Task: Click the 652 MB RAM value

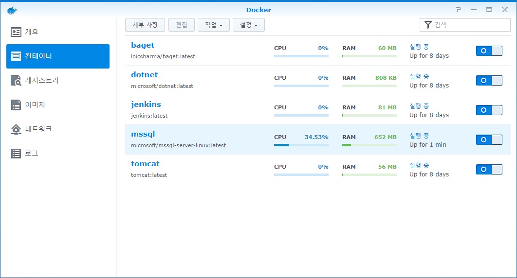Action: point(386,137)
